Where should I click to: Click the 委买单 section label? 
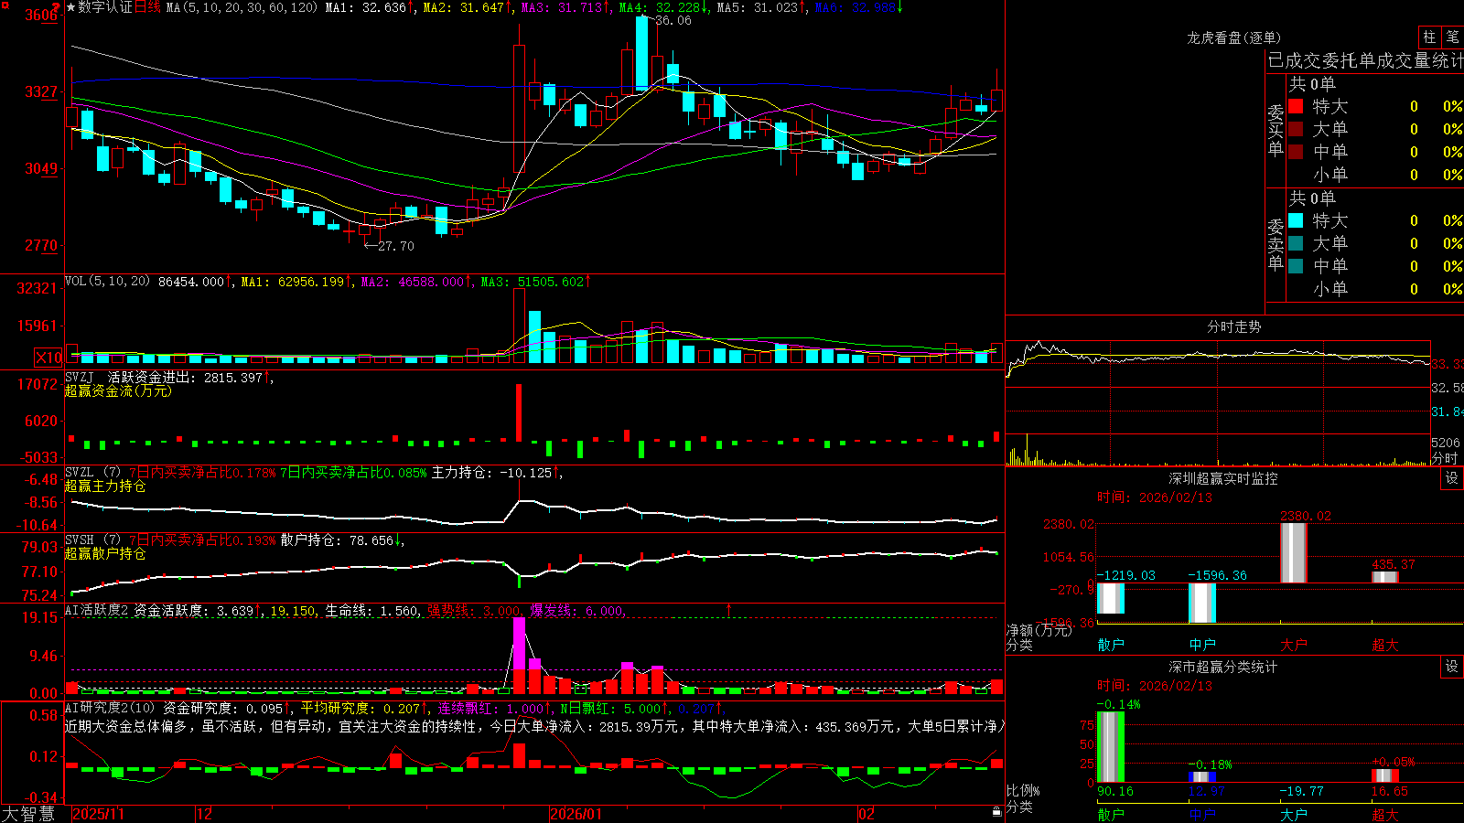(x=1276, y=131)
